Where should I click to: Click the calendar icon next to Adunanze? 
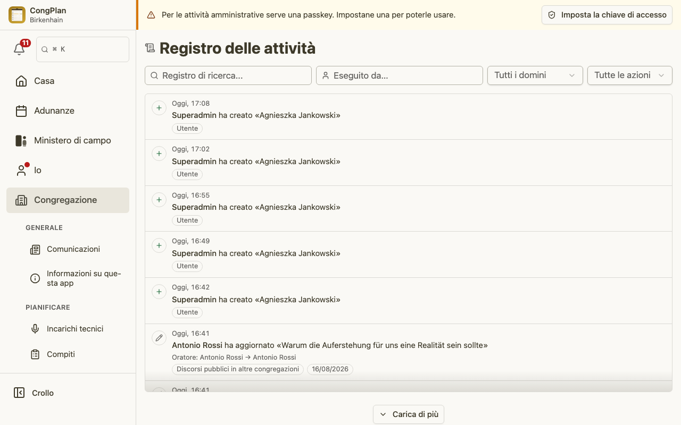(21, 110)
